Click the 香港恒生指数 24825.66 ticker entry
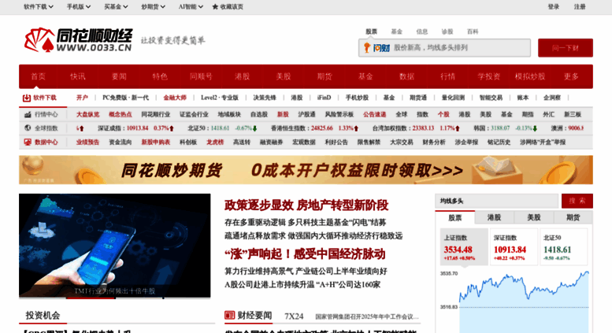Screen dimensions: 612x333 (314, 128)
